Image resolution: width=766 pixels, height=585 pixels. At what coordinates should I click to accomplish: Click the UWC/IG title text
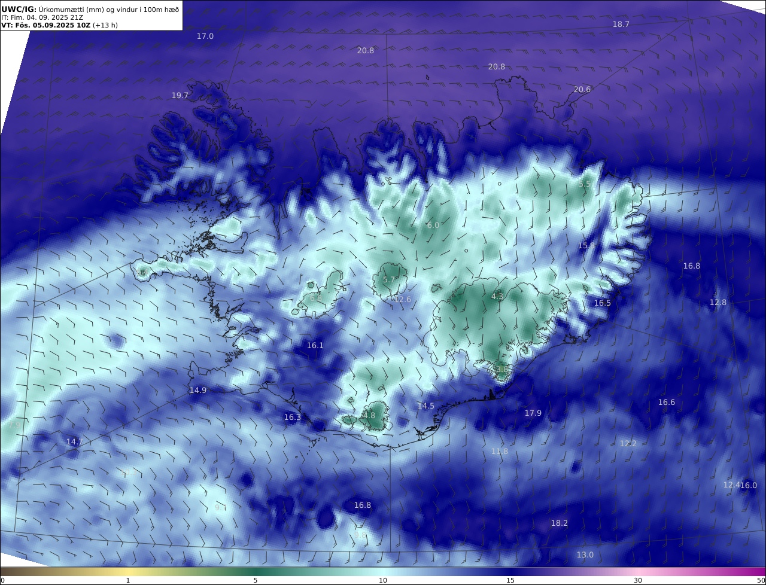(19, 9)
